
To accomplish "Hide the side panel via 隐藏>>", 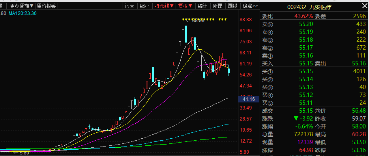I will click(250, 6).
